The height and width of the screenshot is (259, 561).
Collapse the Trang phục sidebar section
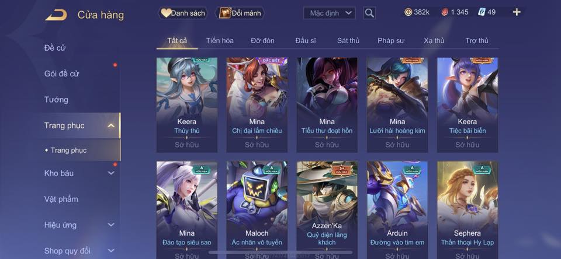(x=111, y=125)
